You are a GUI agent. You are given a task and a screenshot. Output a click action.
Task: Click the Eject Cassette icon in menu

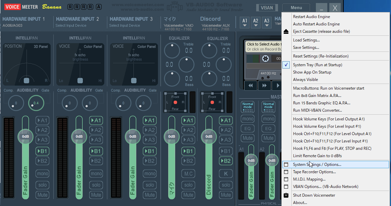pyautogui.click(x=286, y=31)
